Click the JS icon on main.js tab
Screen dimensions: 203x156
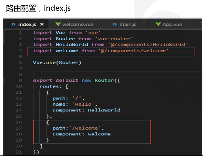[115, 24]
